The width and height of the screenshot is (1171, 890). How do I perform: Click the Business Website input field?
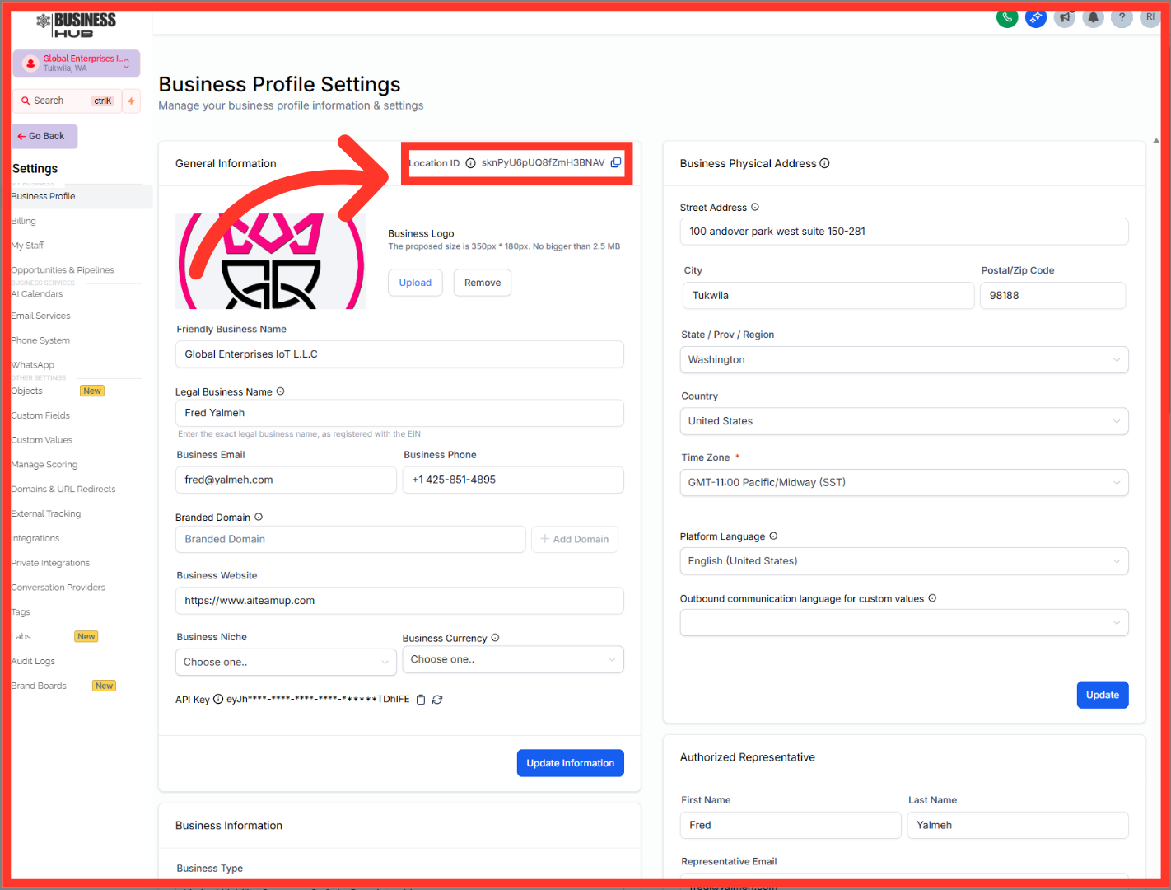click(x=399, y=601)
